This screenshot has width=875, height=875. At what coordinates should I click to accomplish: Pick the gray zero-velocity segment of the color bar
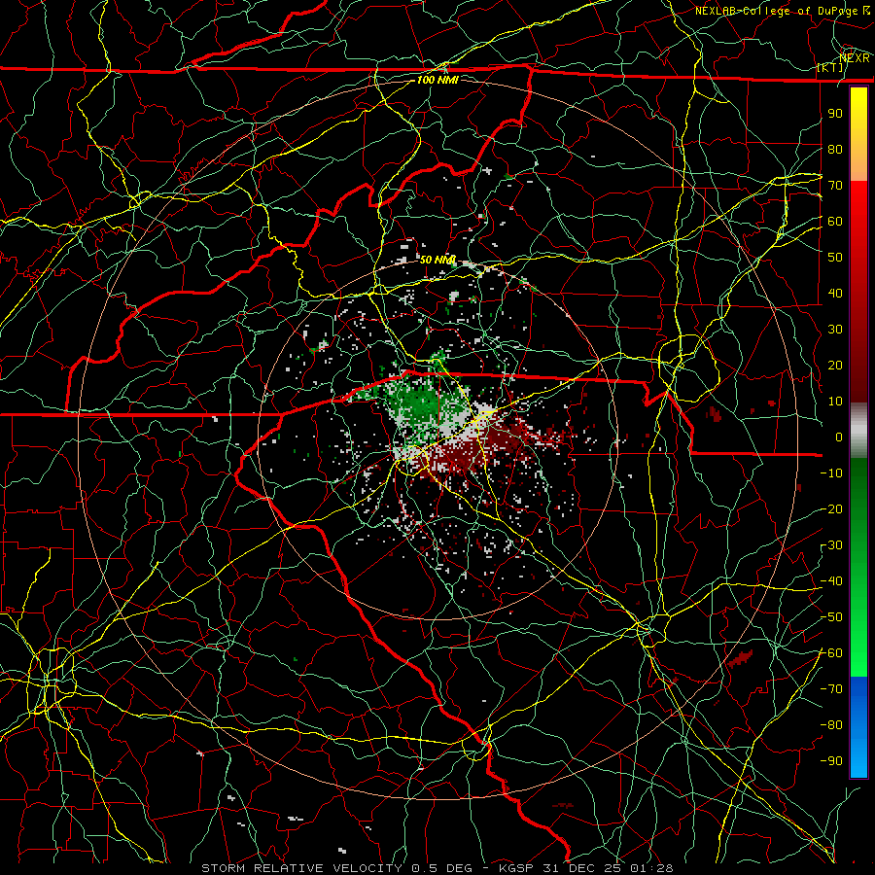(858, 431)
